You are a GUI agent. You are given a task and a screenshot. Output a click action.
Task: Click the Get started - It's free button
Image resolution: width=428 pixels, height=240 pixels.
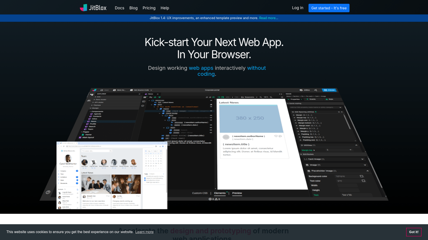pyautogui.click(x=329, y=8)
